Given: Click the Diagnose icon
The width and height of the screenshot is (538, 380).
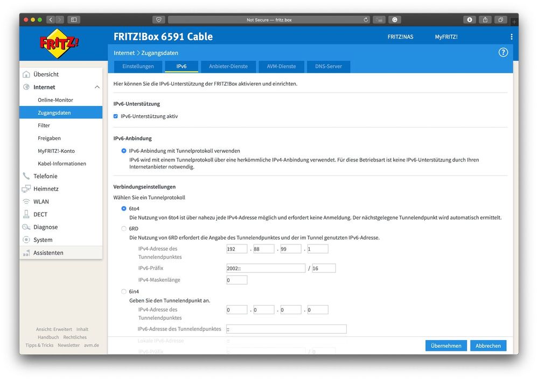Looking at the screenshot, I should [26, 227].
